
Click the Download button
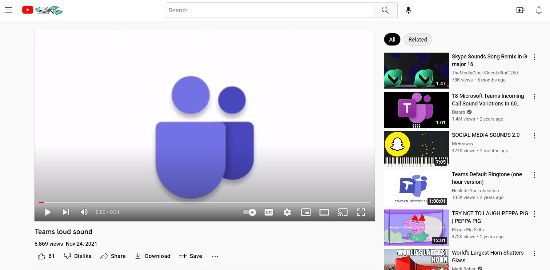(153, 256)
